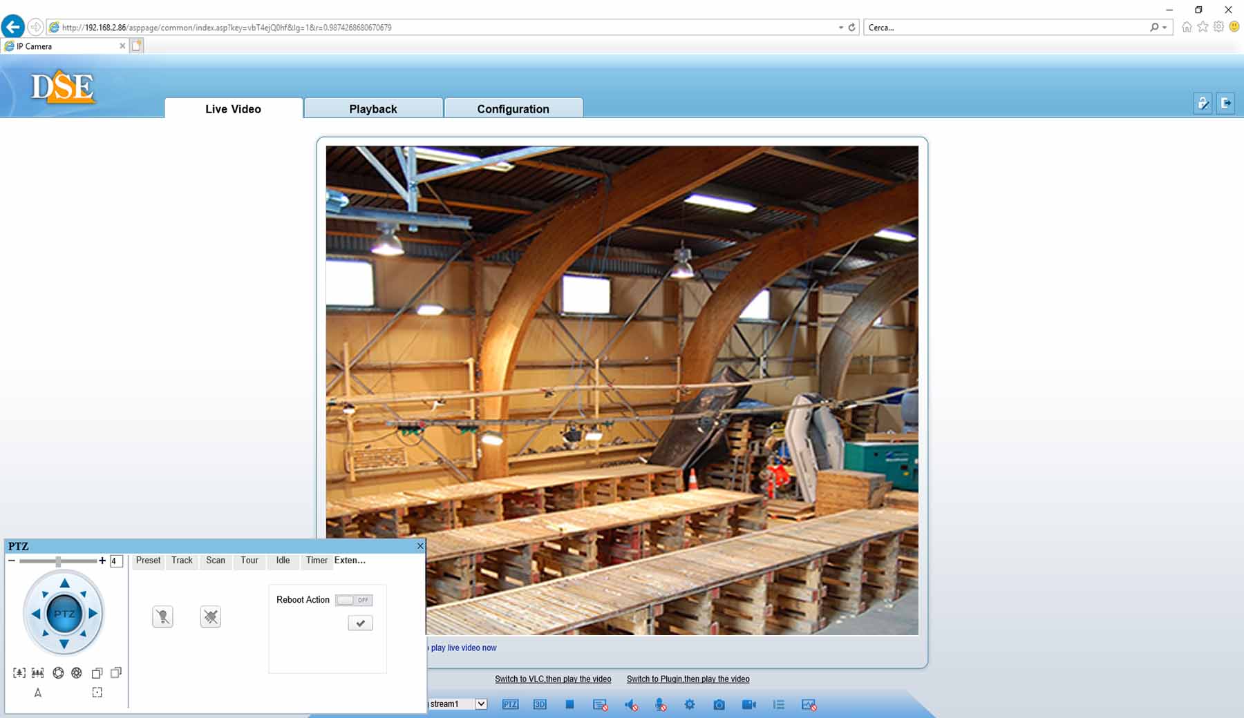
Task: Click the wiper-off button in PTZ panel
Action: (x=211, y=617)
